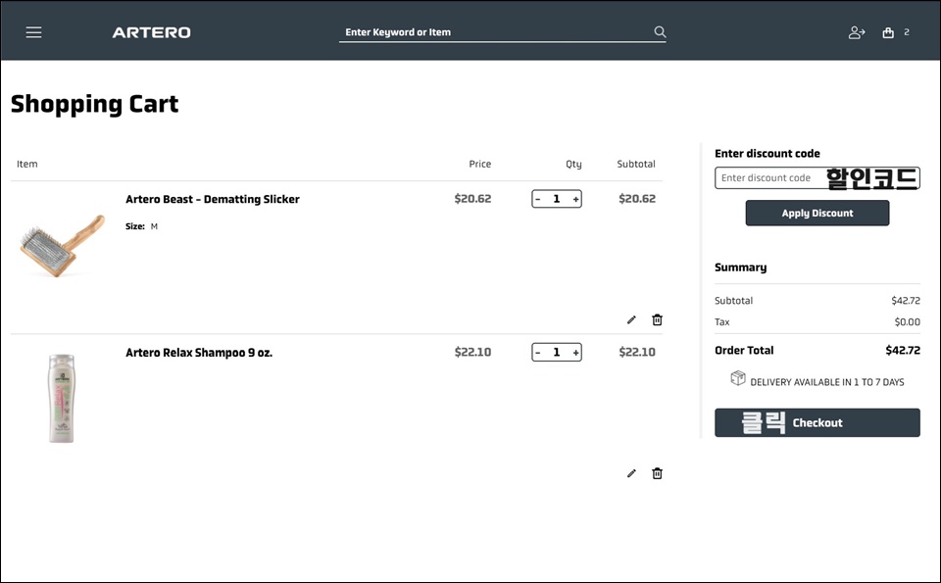Click the discount code input
Screen dimensions: 941x583
tap(817, 178)
